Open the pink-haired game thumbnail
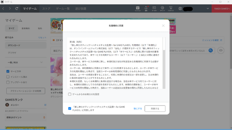Viewport: 232px width, 130px height. click(x=57, y=72)
